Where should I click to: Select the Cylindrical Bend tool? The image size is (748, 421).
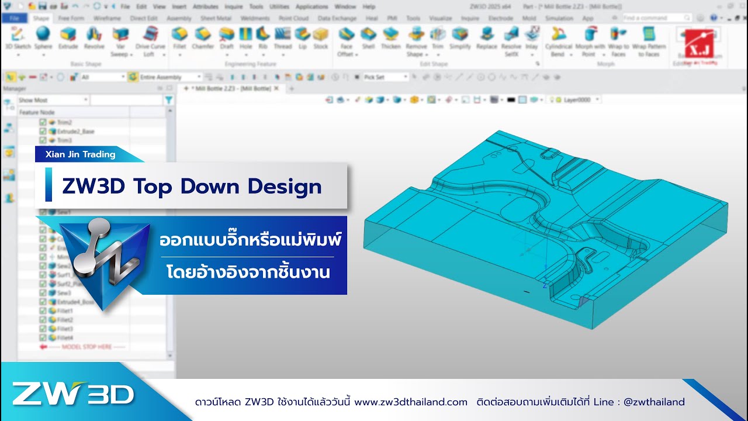click(x=558, y=41)
